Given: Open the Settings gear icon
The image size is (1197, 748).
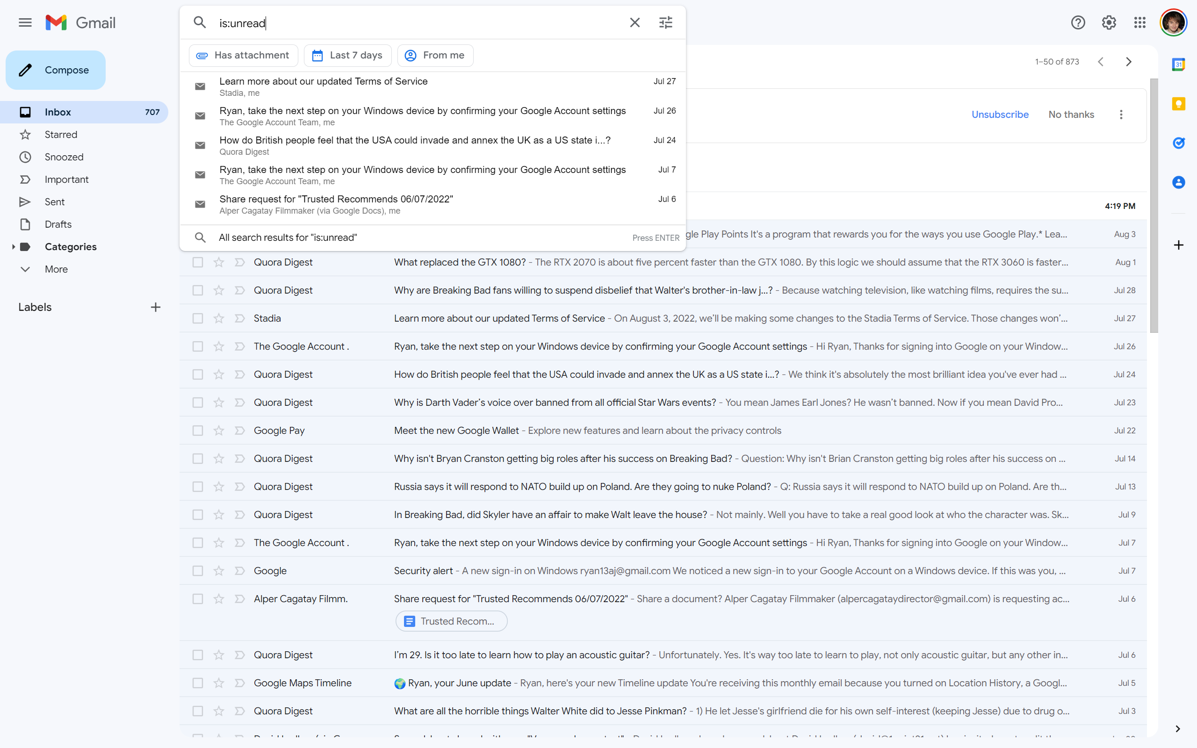Looking at the screenshot, I should (x=1109, y=23).
